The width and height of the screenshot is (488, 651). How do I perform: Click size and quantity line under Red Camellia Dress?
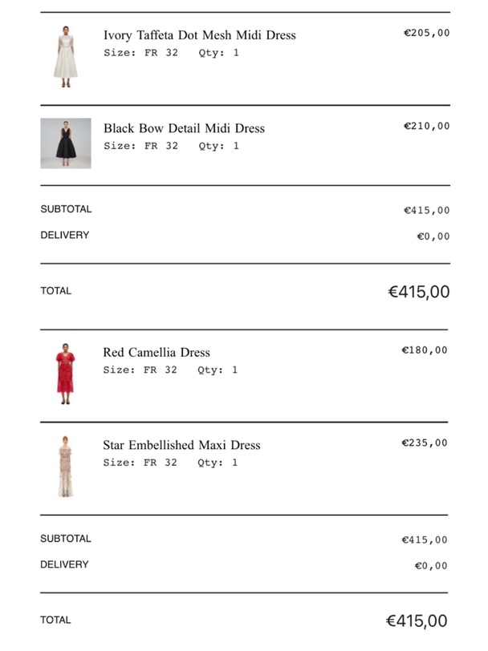tap(170, 370)
